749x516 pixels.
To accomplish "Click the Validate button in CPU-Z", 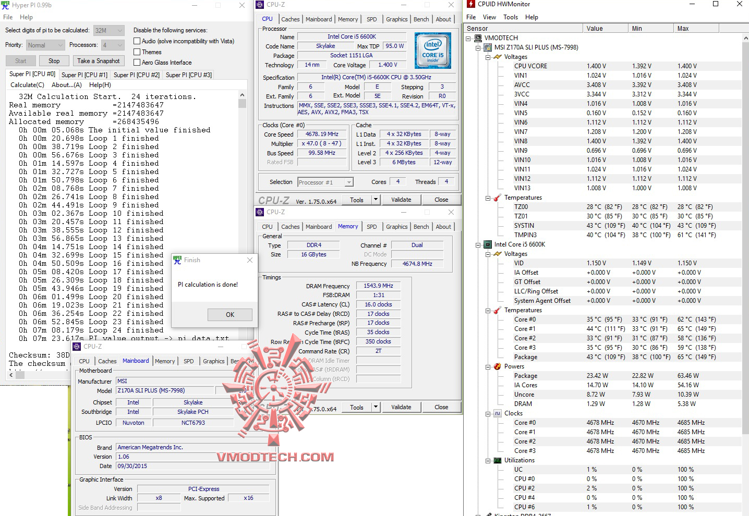I will point(401,199).
